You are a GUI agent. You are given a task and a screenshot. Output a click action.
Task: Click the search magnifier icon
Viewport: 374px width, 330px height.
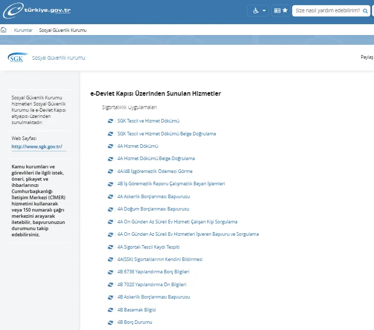[x=365, y=11]
